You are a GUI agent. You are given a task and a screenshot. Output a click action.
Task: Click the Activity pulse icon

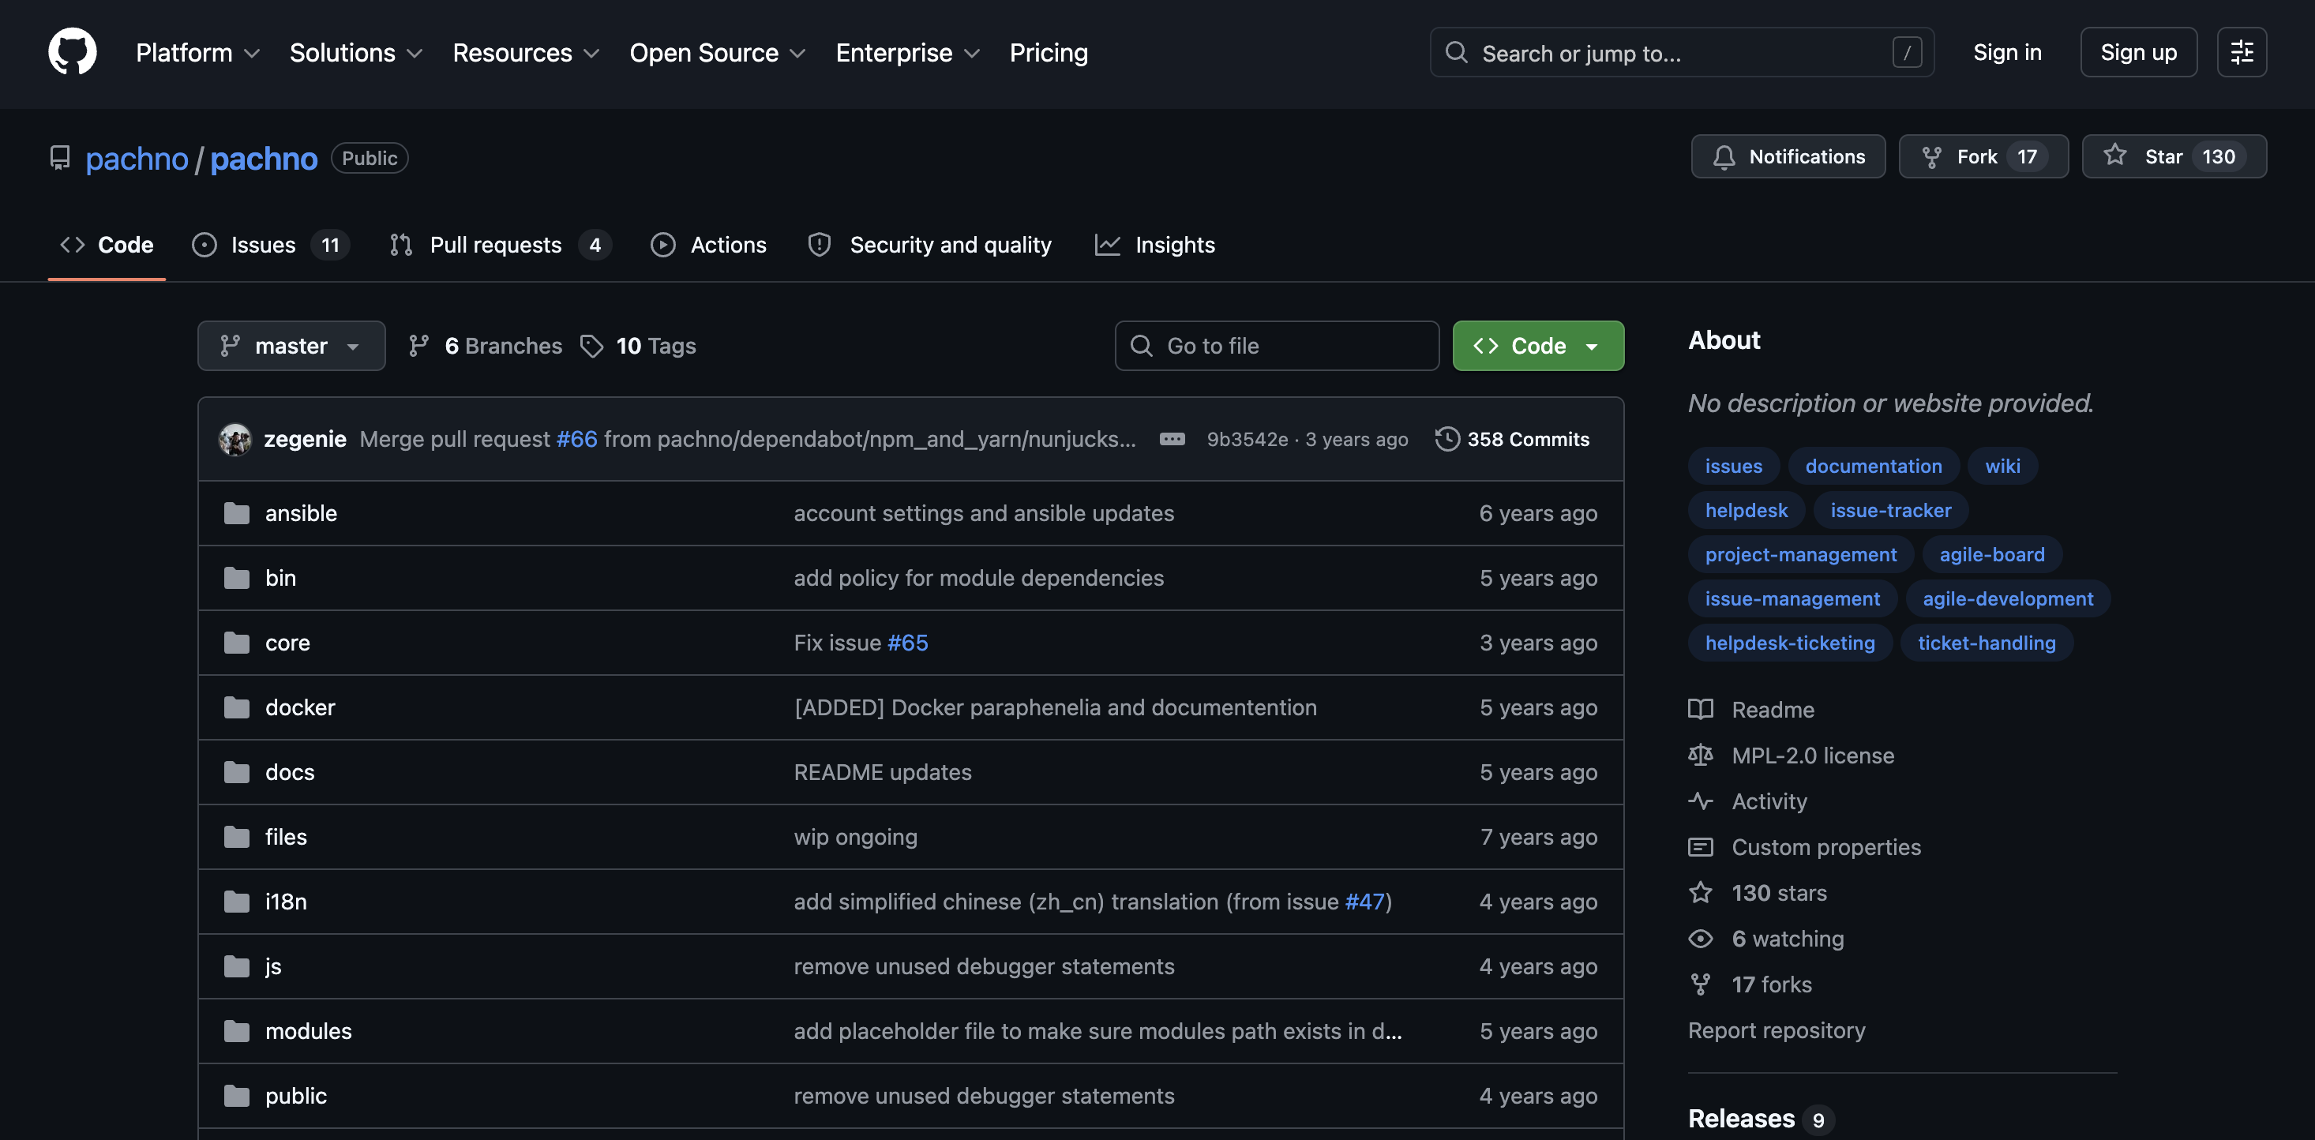pos(1700,801)
